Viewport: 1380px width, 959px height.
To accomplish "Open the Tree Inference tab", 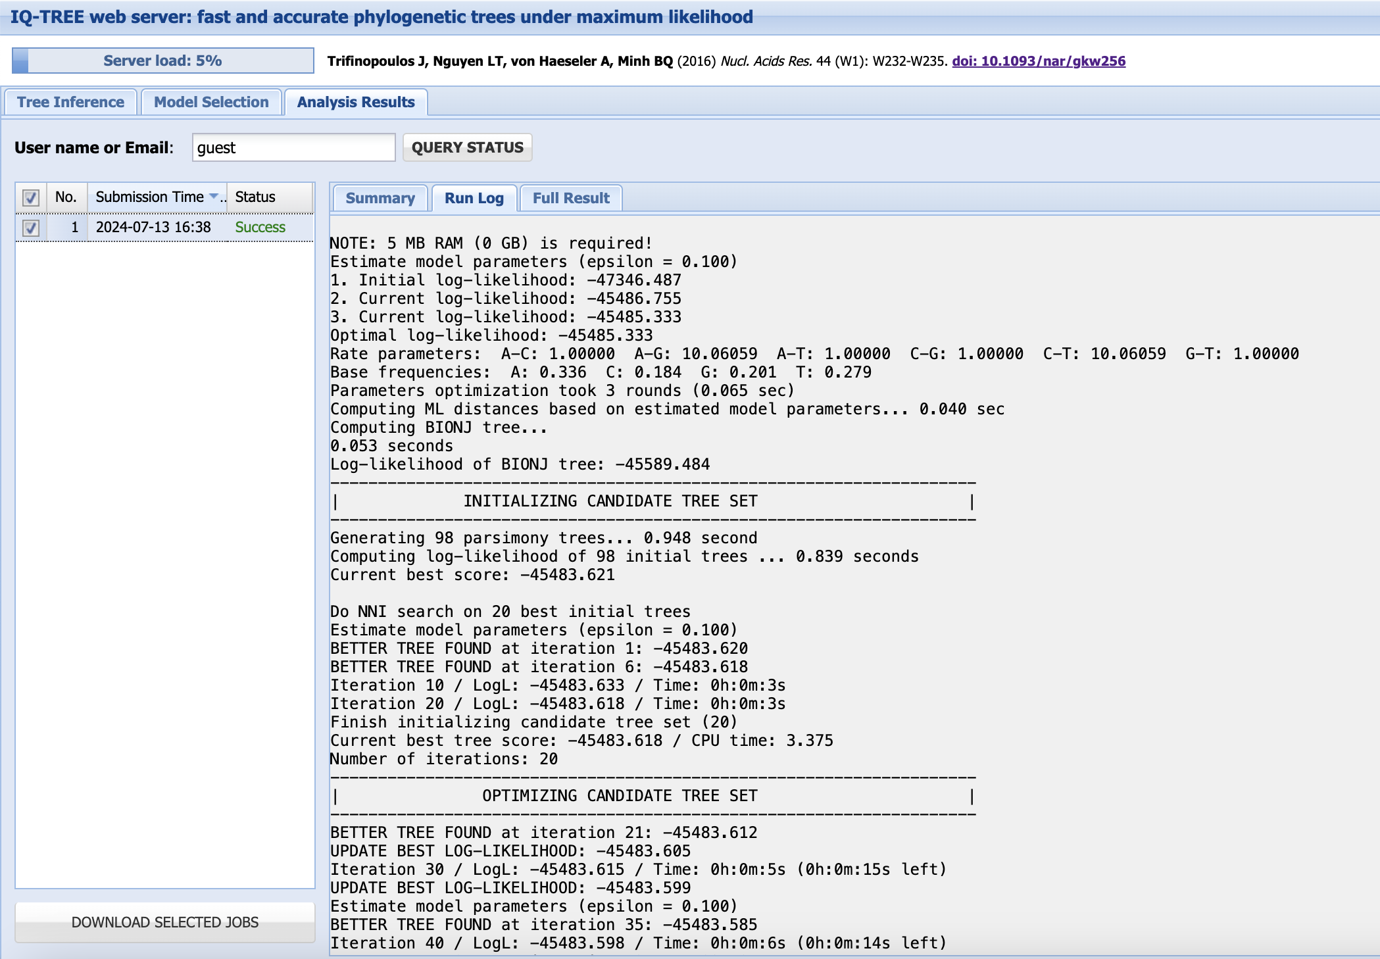I will 71,102.
